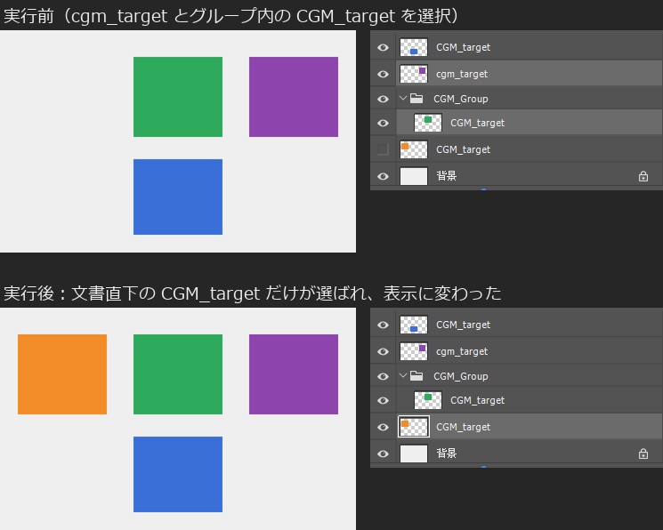Screen dimensions: 663x530
Task: Select blue-square layer thumbnail in 実行後 panel
Action: 414,325
